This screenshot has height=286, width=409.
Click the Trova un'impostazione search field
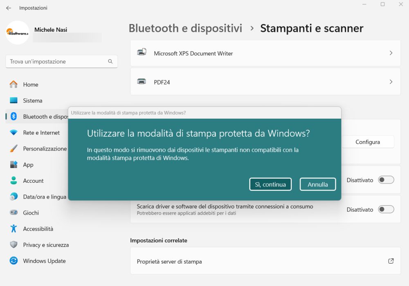click(x=57, y=62)
